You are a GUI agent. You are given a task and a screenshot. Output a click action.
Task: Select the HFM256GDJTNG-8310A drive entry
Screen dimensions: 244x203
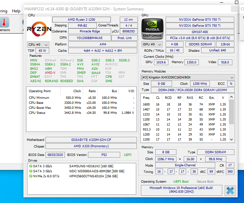click(x=91, y=176)
